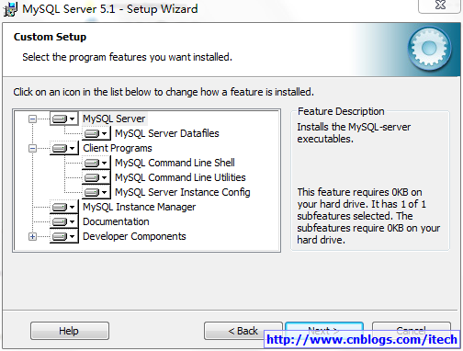The image size is (463, 351).
Task: Open install-option dropdown icon for Documentation
Action: [63, 221]
